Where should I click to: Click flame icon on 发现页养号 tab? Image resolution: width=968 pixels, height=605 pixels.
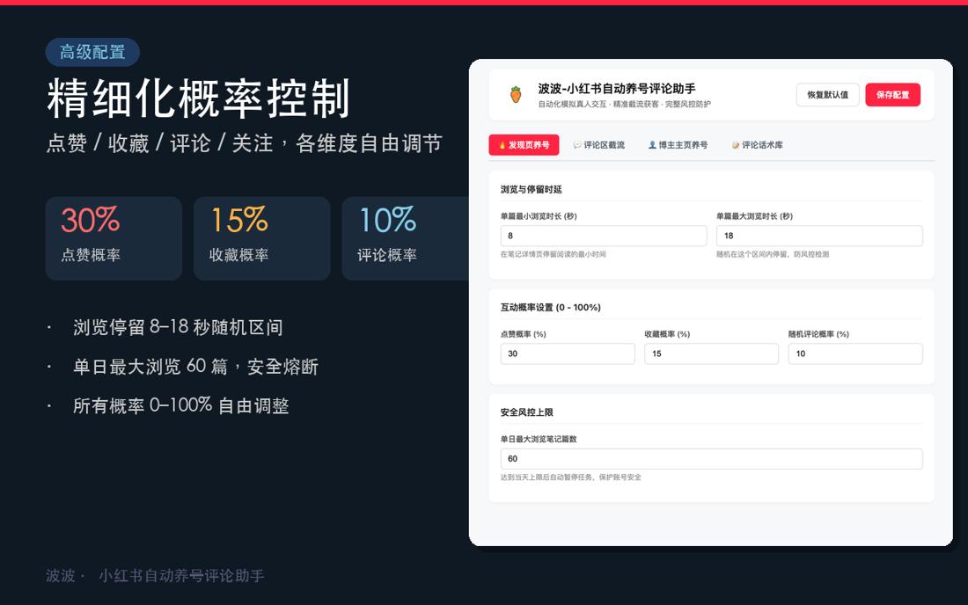[502, 145]
